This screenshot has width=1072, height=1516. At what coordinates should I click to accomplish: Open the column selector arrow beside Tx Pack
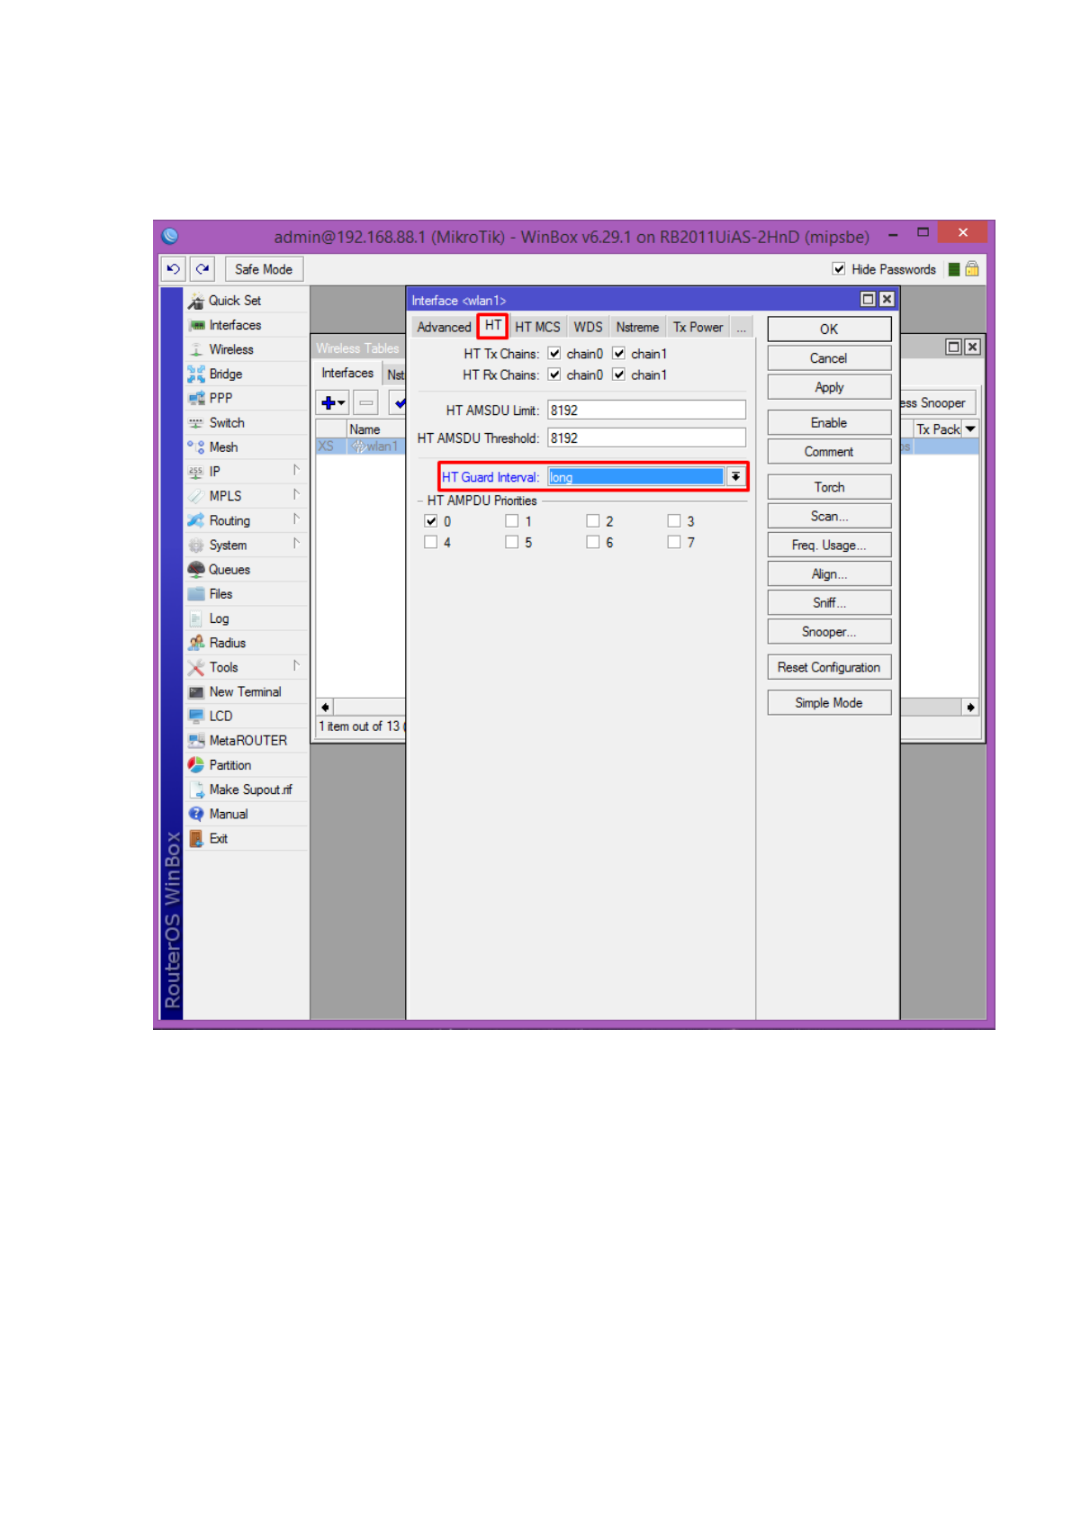click(970, 429)
